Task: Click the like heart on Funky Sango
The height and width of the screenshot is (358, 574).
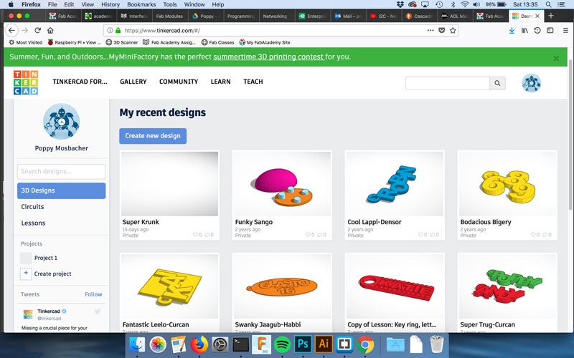Action: [308, 235]
